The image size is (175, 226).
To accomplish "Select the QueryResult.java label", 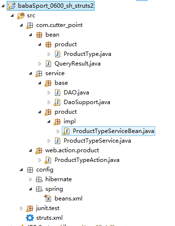I will (x=78, y=64).
